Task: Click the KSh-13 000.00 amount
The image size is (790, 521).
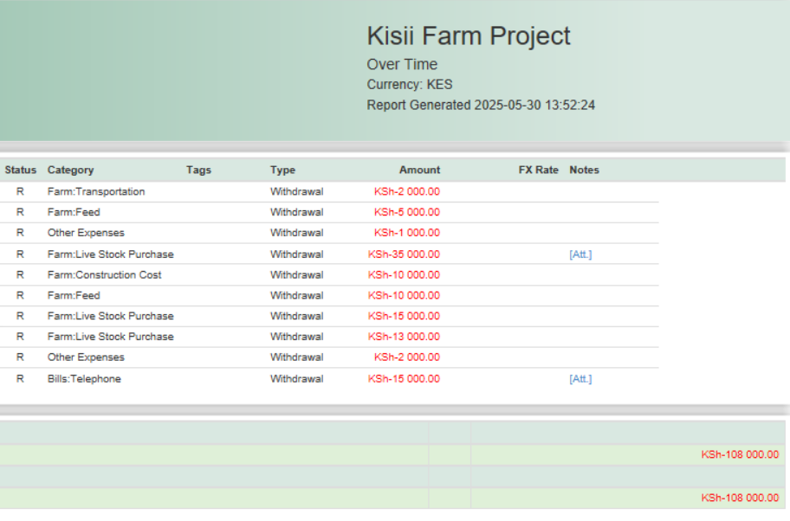Action: tap(404, 337)
